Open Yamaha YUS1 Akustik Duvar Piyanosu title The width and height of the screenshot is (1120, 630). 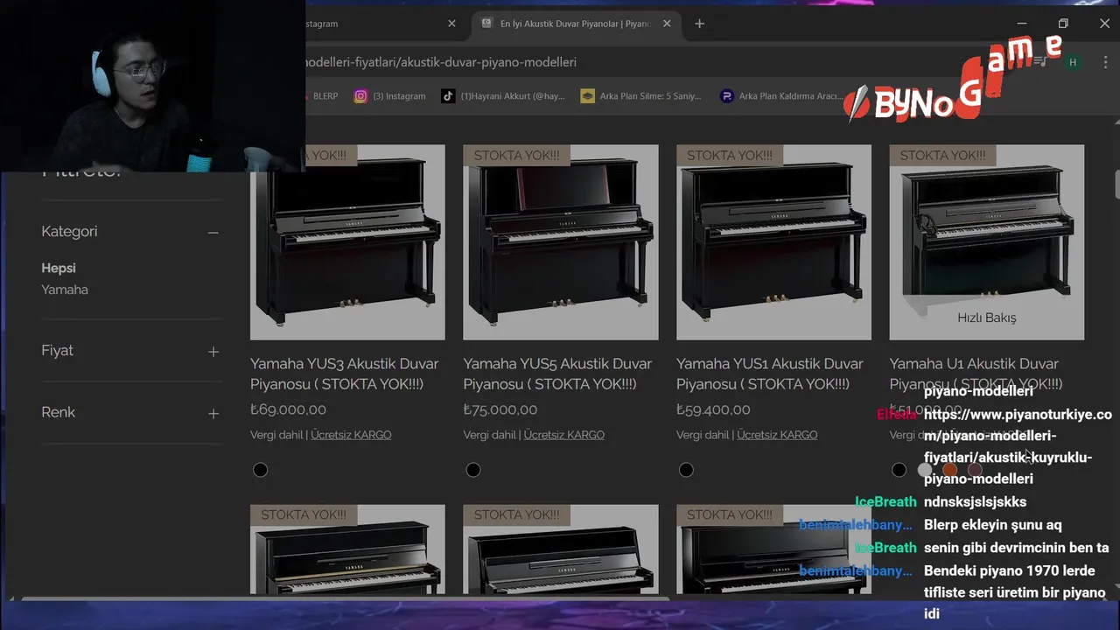(770, 374)
